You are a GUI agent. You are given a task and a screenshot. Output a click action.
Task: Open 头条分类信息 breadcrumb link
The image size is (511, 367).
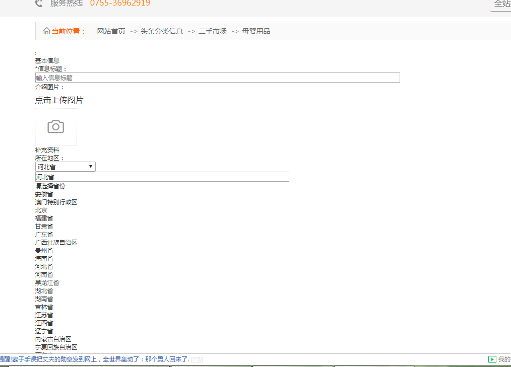click(x=161, y=31)
